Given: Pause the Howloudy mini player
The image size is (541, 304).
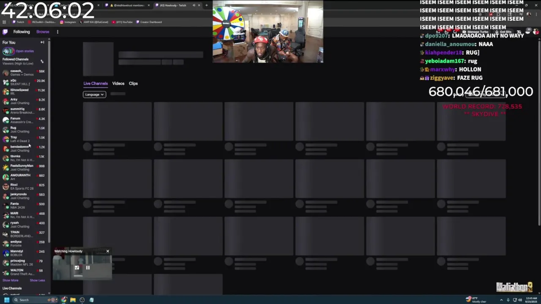Looking at the screenshot, I should tap(88, 268).
